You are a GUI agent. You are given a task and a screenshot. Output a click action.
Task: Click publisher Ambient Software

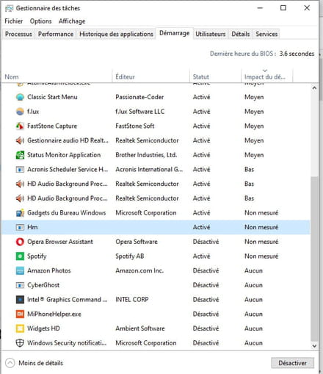tap(140, 328)
